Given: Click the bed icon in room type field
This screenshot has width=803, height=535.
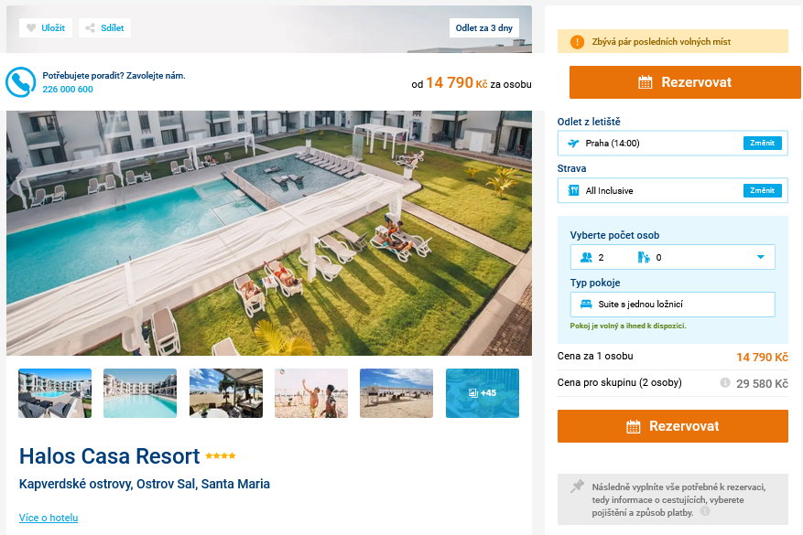Looking at the screenshot, I should pos(586,305).
